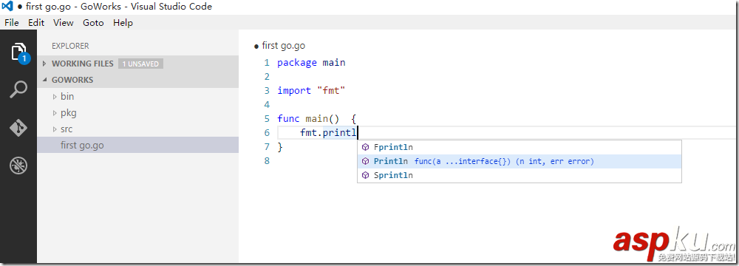Image resolution: width=739 pixels, height=266 pixels.
Task: Select first go.go in the explorer tree
Action: tap(137, 146)
